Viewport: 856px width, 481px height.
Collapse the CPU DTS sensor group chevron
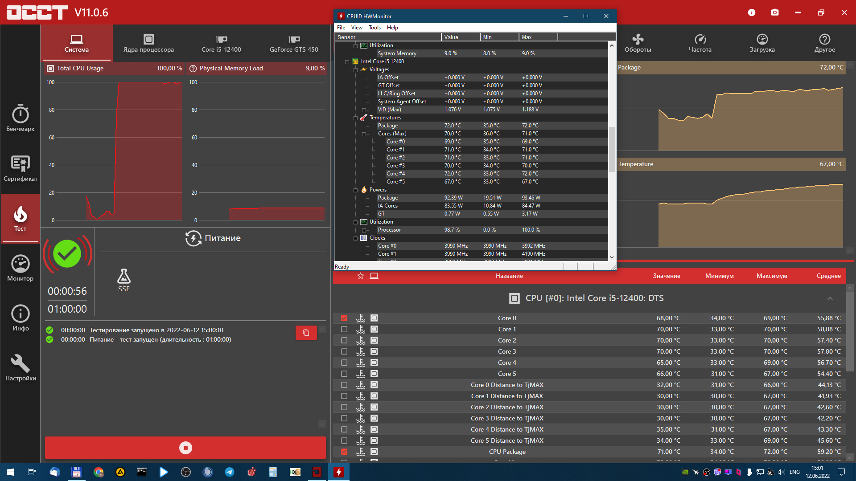tap(830, 298)
